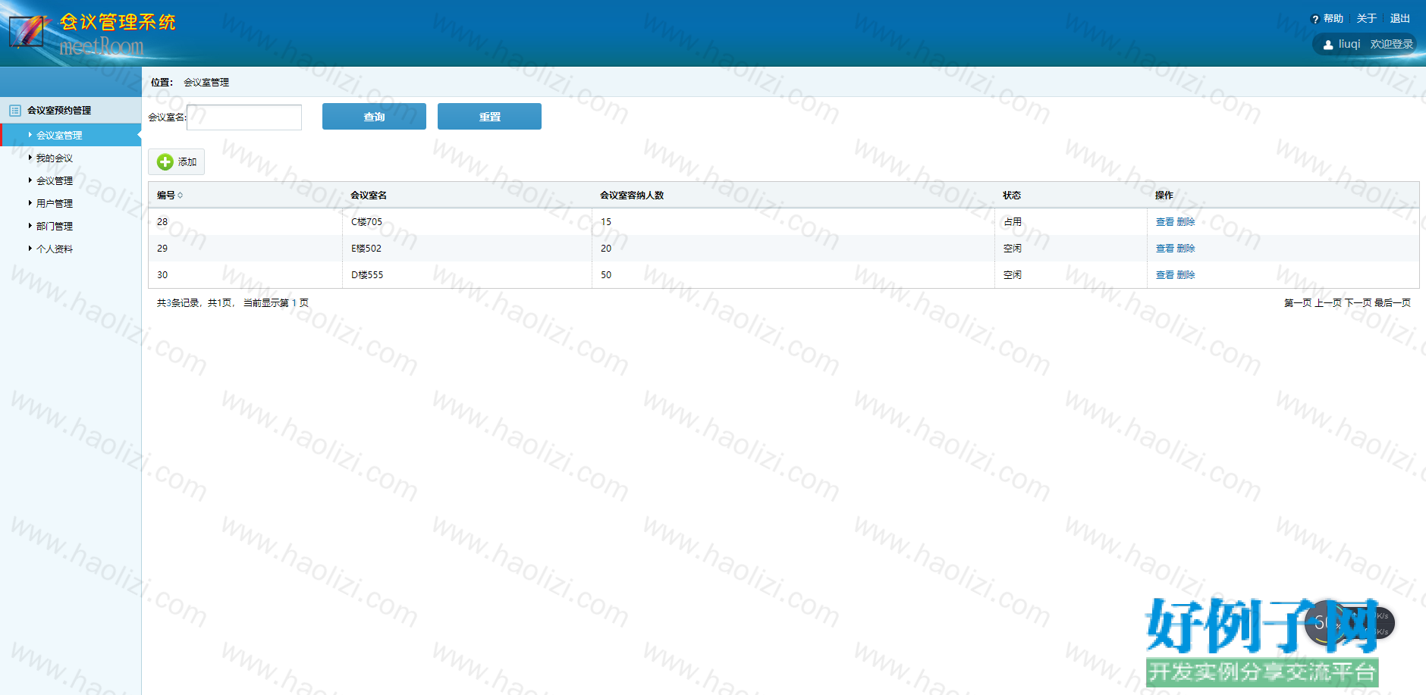Viewport: 1426px width, 695px height.
Task: View details for room D楼555
Action: coord(1165,275)
